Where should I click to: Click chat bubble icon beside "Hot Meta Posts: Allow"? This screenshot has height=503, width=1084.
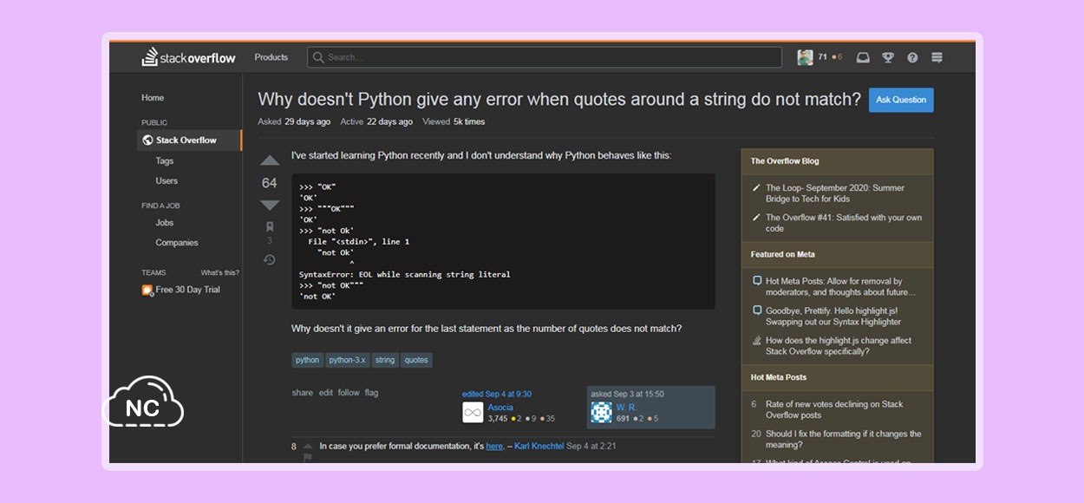pyautogui.click(x=757, y=281)
